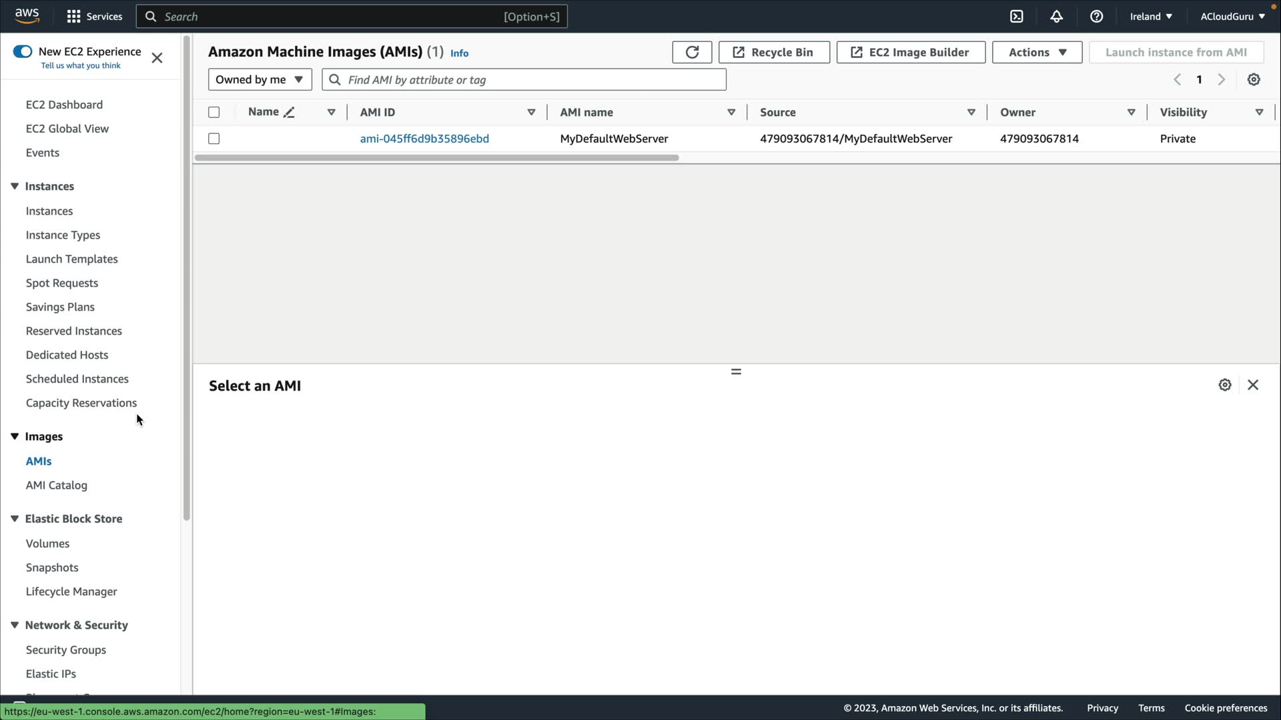Open table preferences gear icon

click(1254, 79)
